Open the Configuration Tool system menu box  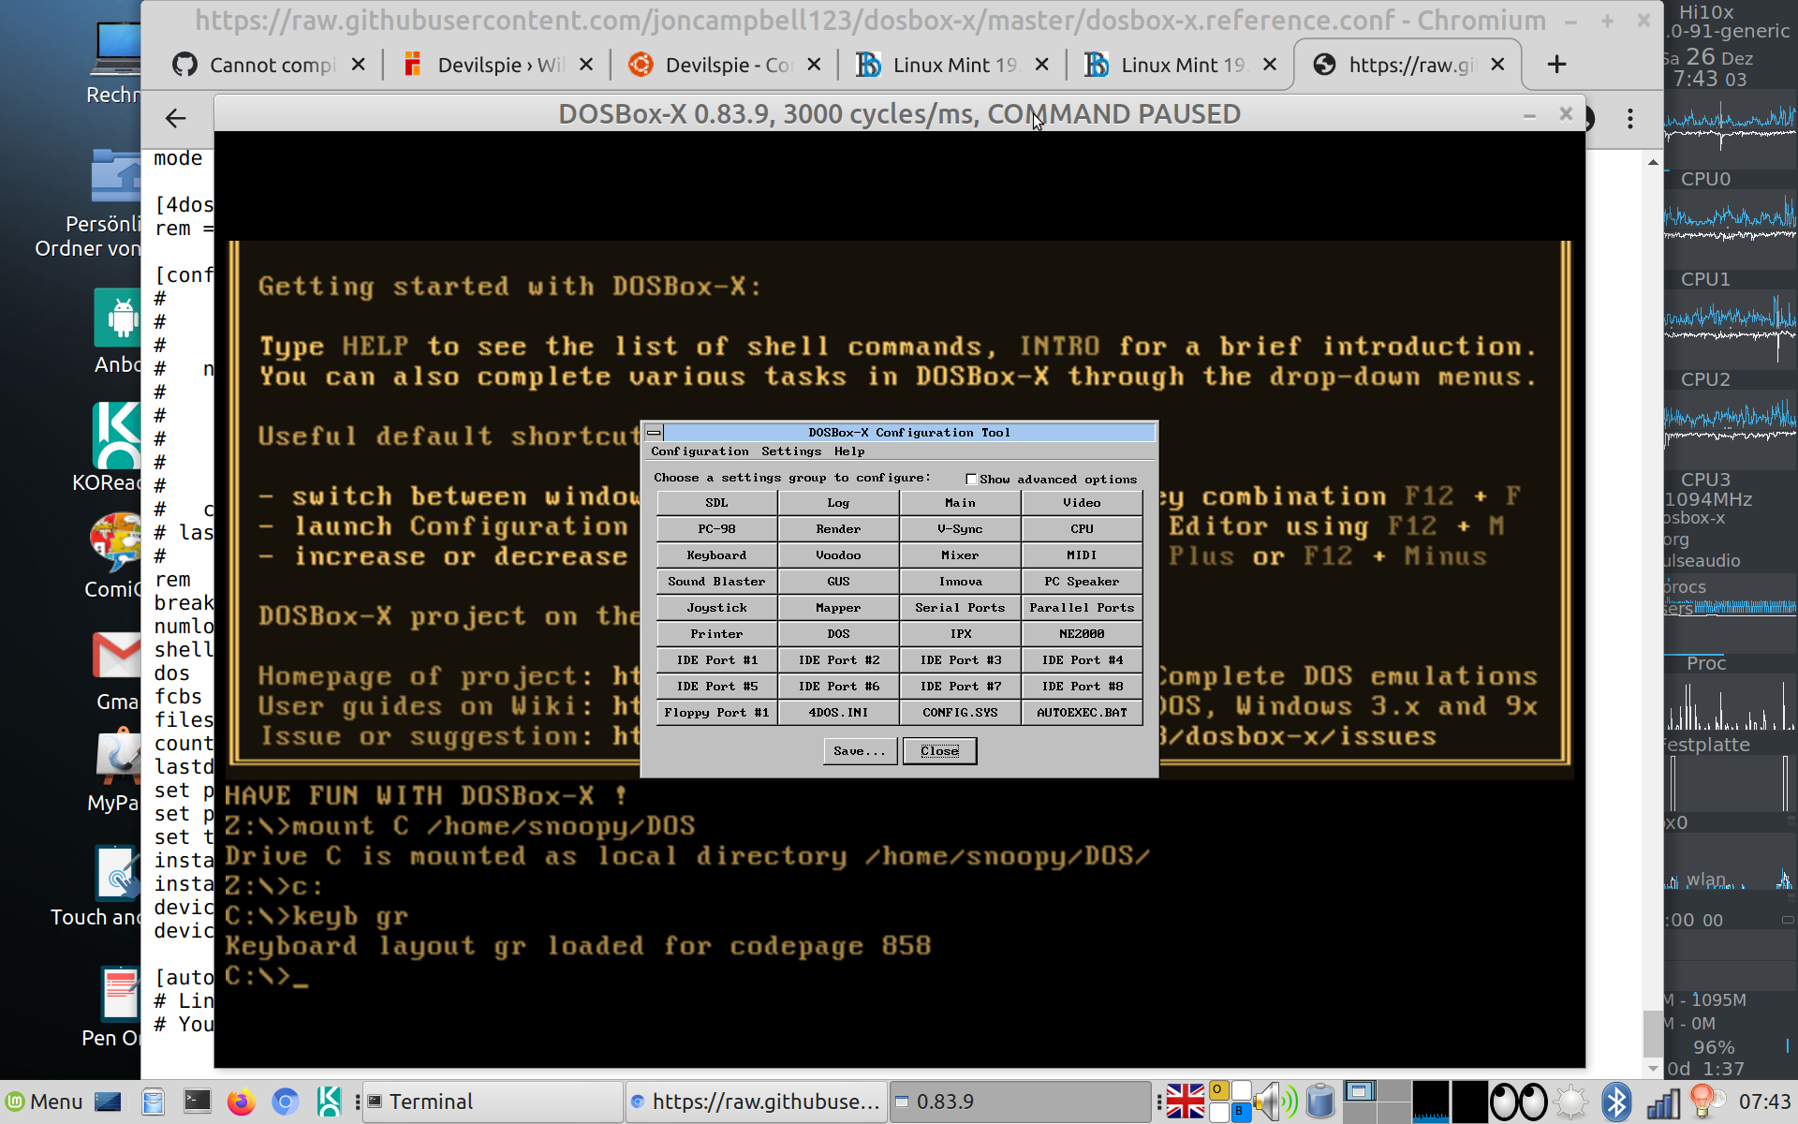coord(654,433)
